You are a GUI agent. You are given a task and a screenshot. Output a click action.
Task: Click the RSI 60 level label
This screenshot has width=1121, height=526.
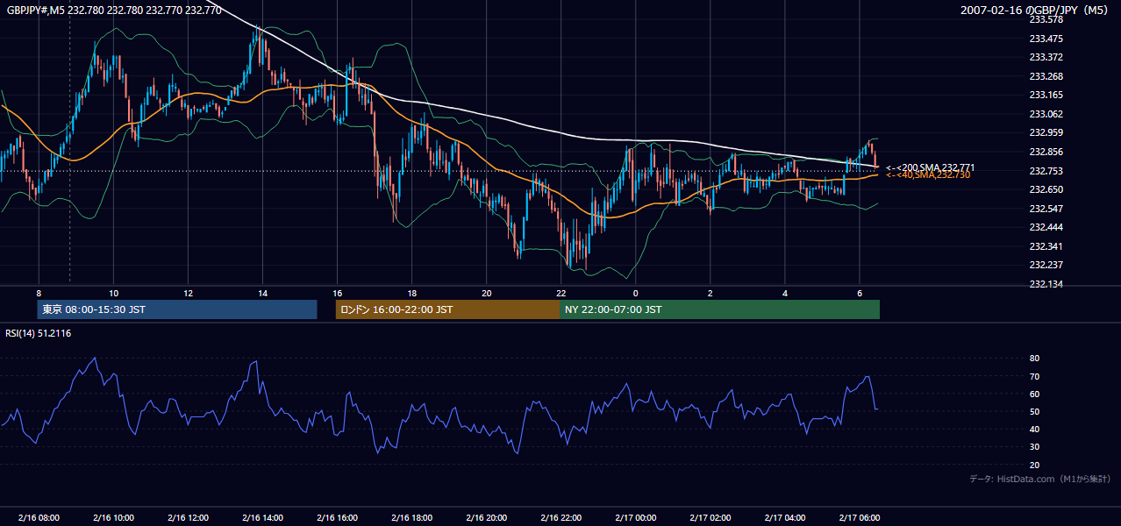[1034, 394]
